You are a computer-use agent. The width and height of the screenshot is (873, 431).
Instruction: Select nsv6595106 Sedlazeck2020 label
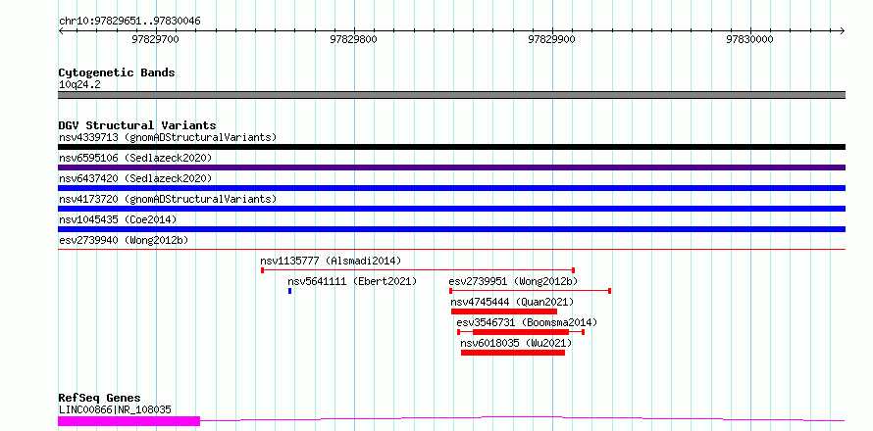point(135,158)
